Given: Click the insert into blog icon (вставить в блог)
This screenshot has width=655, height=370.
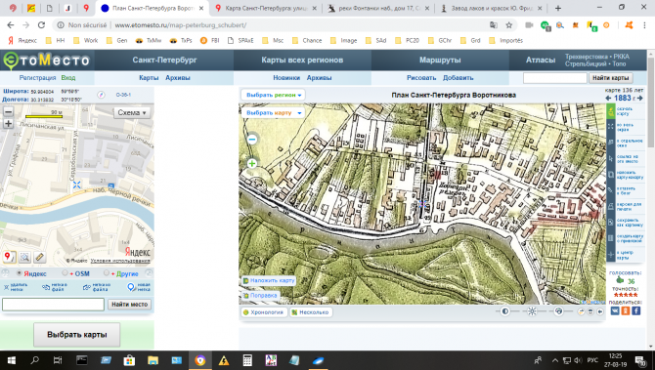Looking at the screenshot, I should [x=611, y=190].
